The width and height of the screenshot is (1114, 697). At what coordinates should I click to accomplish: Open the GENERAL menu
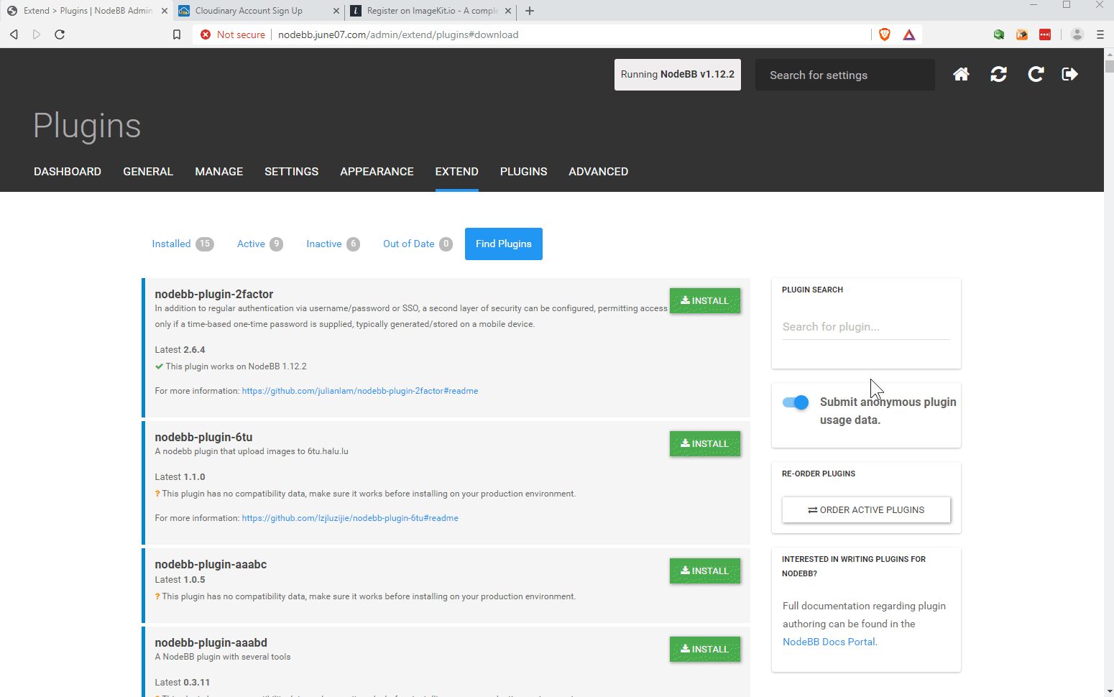coord(148,171)
